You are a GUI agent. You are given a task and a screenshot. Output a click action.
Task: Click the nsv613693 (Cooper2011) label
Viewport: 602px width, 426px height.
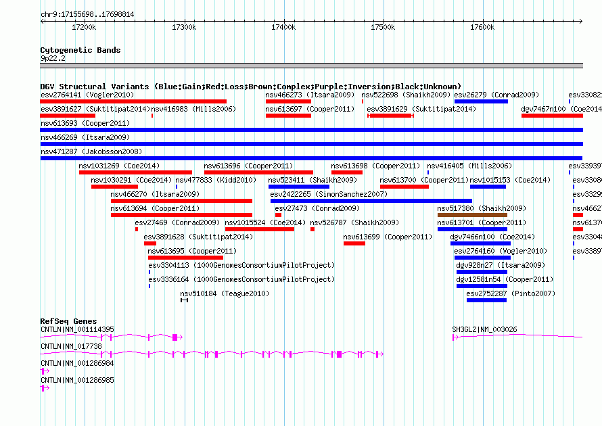tap(85, 123)
